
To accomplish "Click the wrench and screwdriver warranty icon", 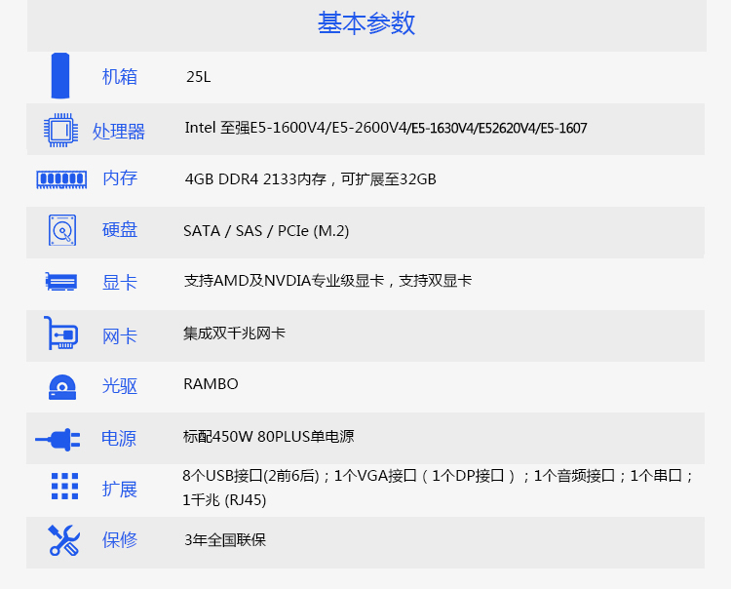I will point(63,539).
